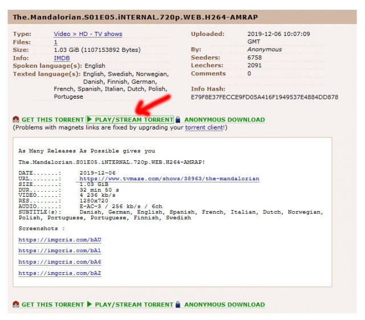The image size is (365, 320).
Task: Open the lower ANONYMOUS DOWNLOAD link
Action: [x=225, y=305]
